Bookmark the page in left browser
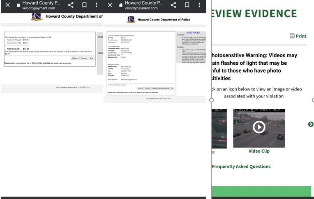 tap(84, 5)
